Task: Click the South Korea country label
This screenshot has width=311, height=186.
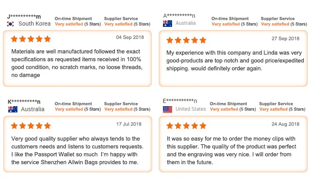Action: pyautogui.click(x=34, y=24)
